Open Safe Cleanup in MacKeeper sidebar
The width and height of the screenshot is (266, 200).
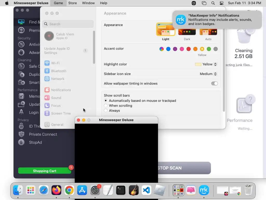(29, 66)
